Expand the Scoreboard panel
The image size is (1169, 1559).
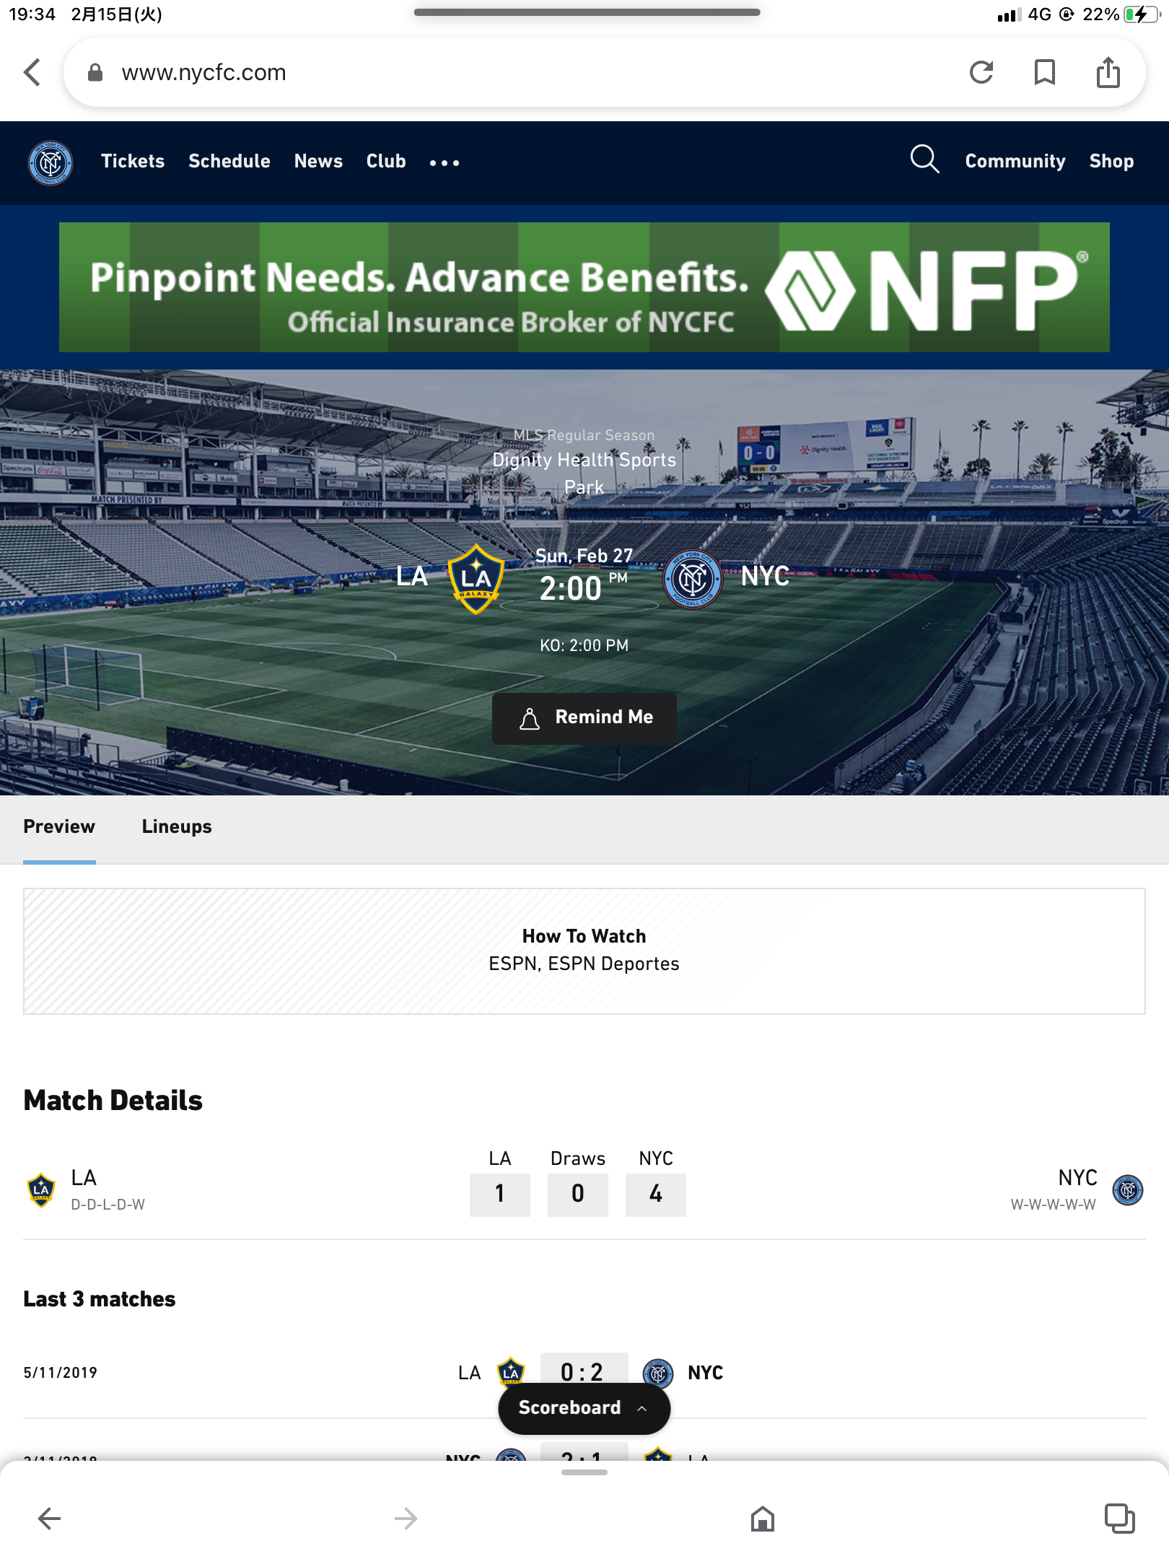point(584,1408)
